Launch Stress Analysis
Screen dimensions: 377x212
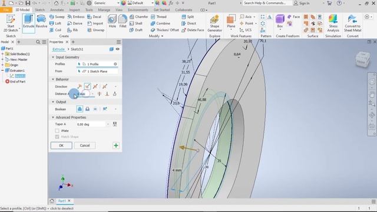333,24
